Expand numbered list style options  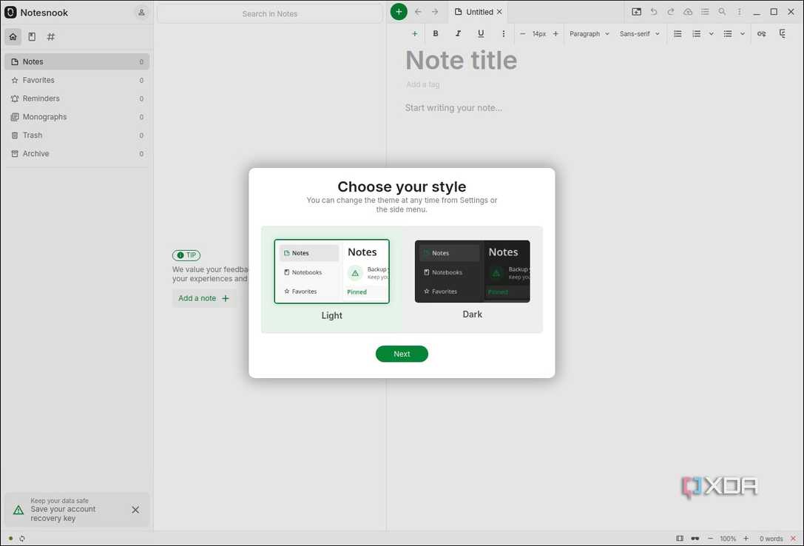712,34
